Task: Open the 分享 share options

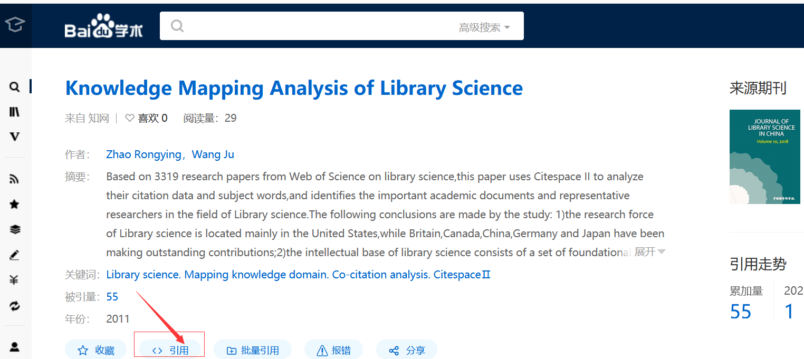Action: (x=406, y=349)
